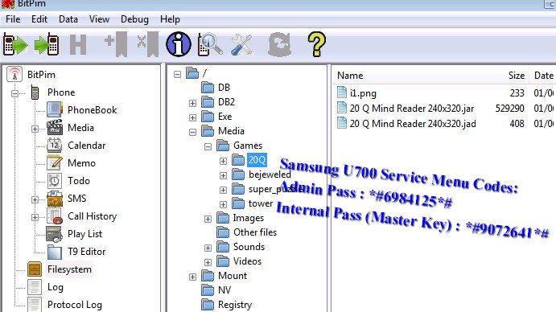Click the gray refresh toolbar icon

(x=279, y=45)
